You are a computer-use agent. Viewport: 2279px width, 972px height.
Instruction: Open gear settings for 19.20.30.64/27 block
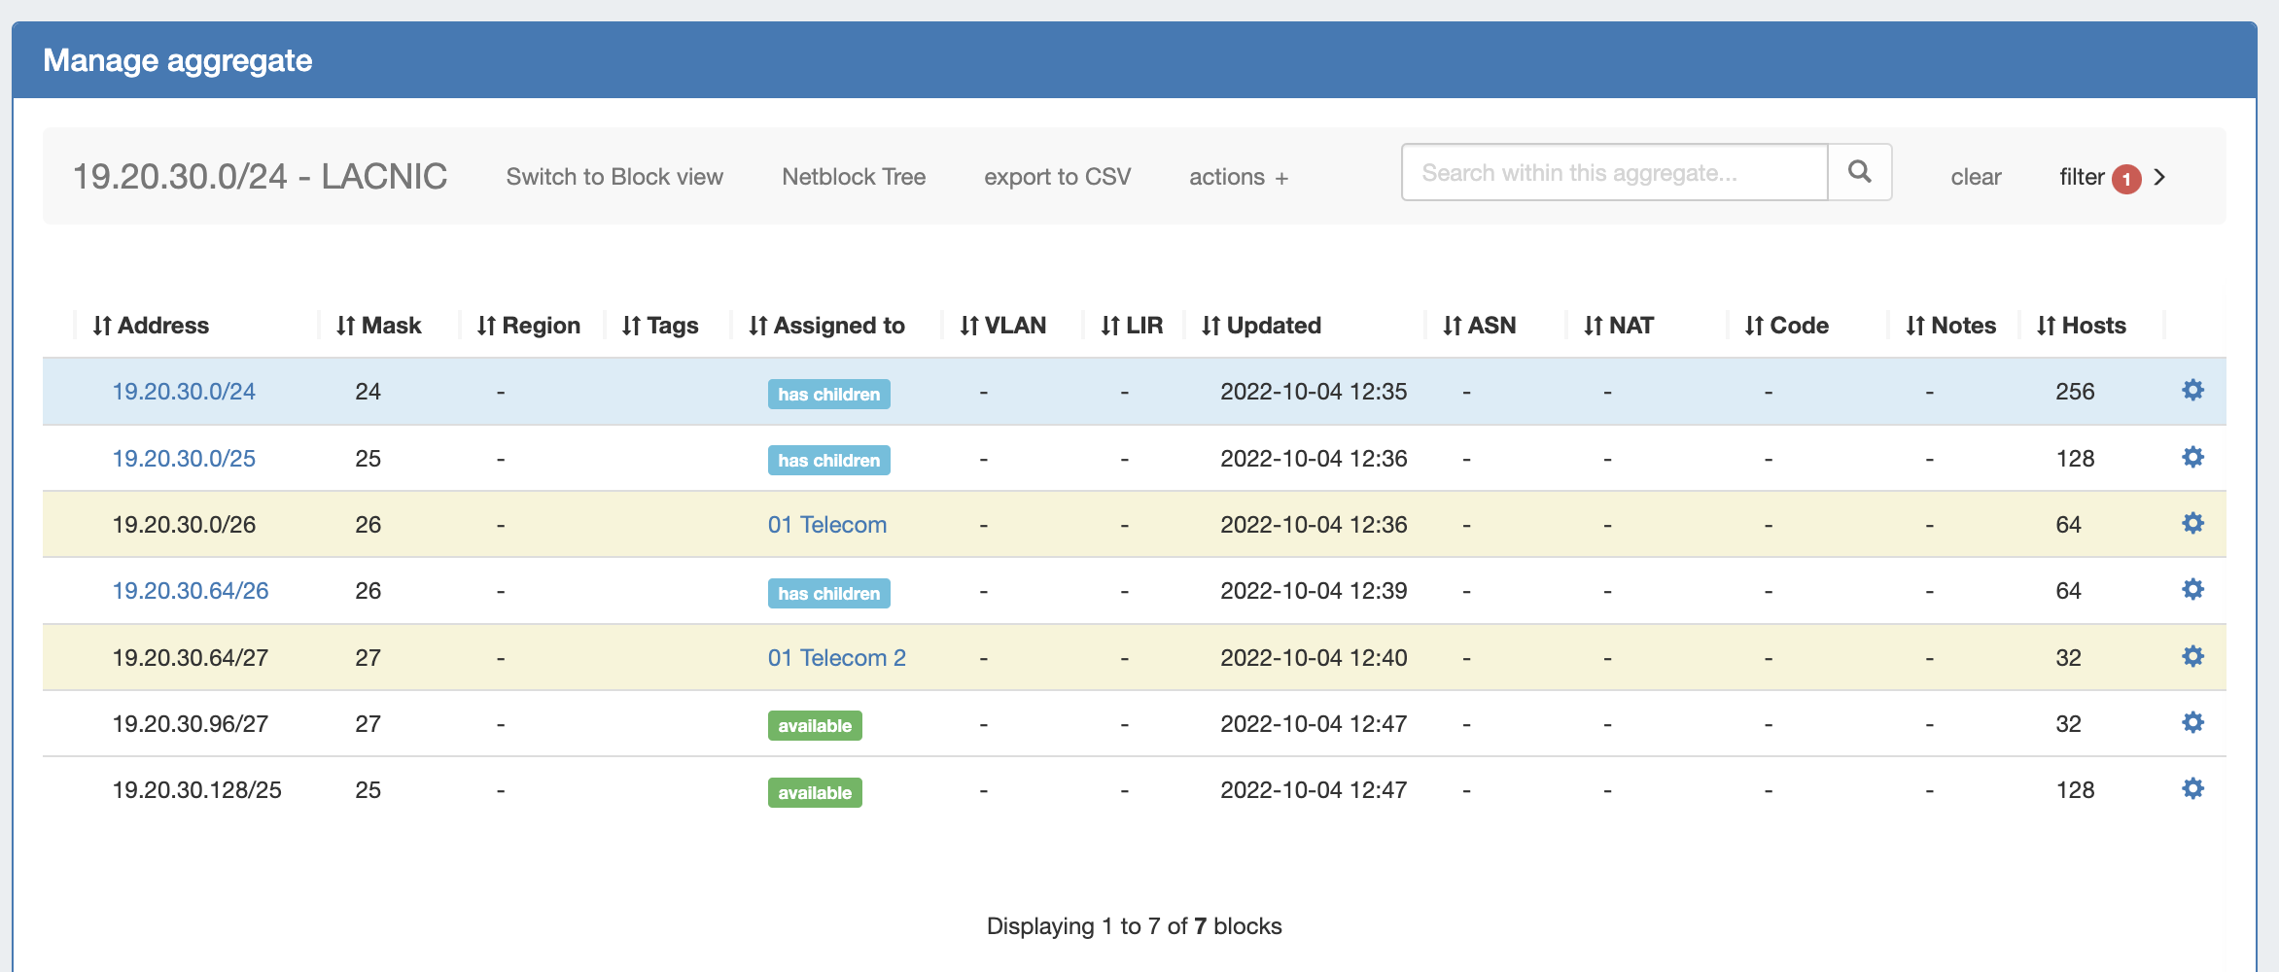coord(2192,657)
